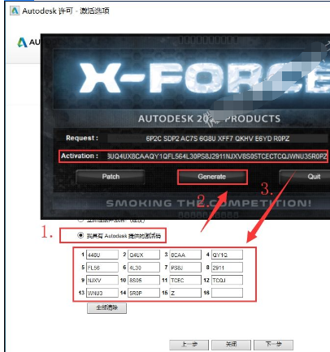Click the Activation code field in the X-Force window
Image resolution: width=330 pixels, height=352 pixels.
tap(217, 157)
